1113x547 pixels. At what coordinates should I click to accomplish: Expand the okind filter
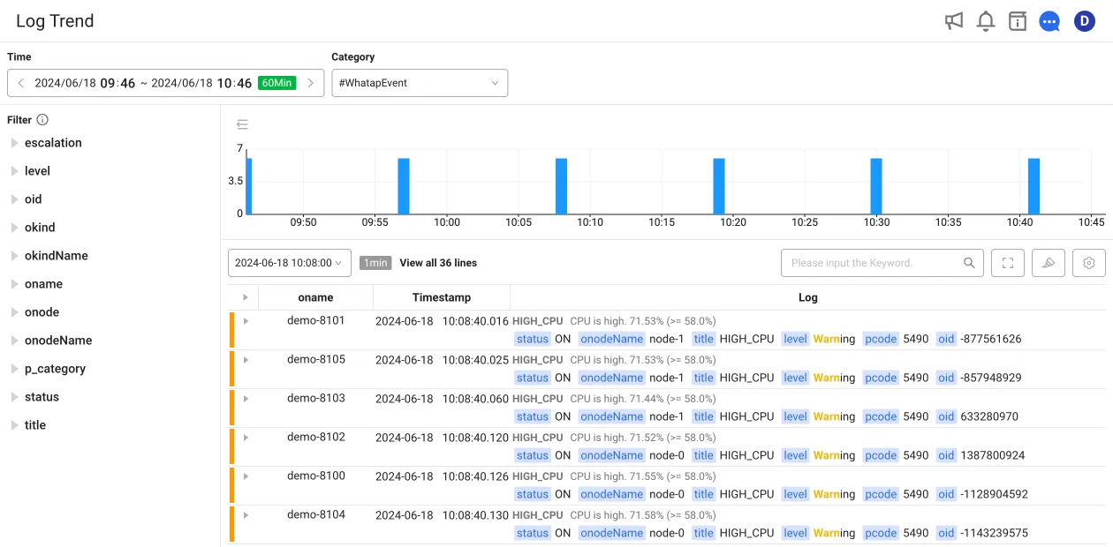coord(14,228)
